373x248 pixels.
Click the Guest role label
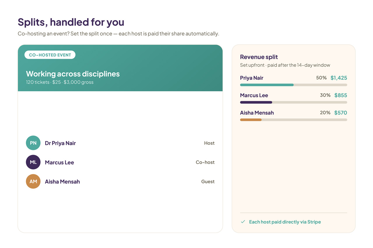tap(208, 181)
